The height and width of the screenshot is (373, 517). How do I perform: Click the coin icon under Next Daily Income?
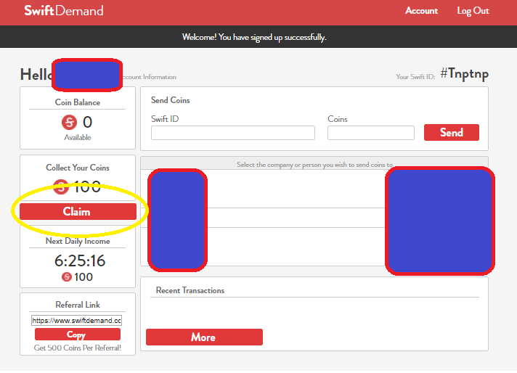tap(67, 276)
